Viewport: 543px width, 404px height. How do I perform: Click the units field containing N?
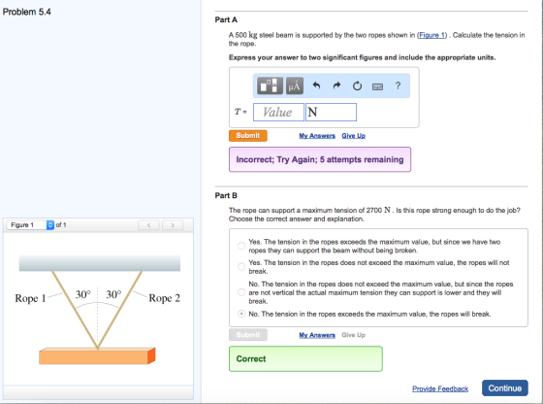[331, 112]
